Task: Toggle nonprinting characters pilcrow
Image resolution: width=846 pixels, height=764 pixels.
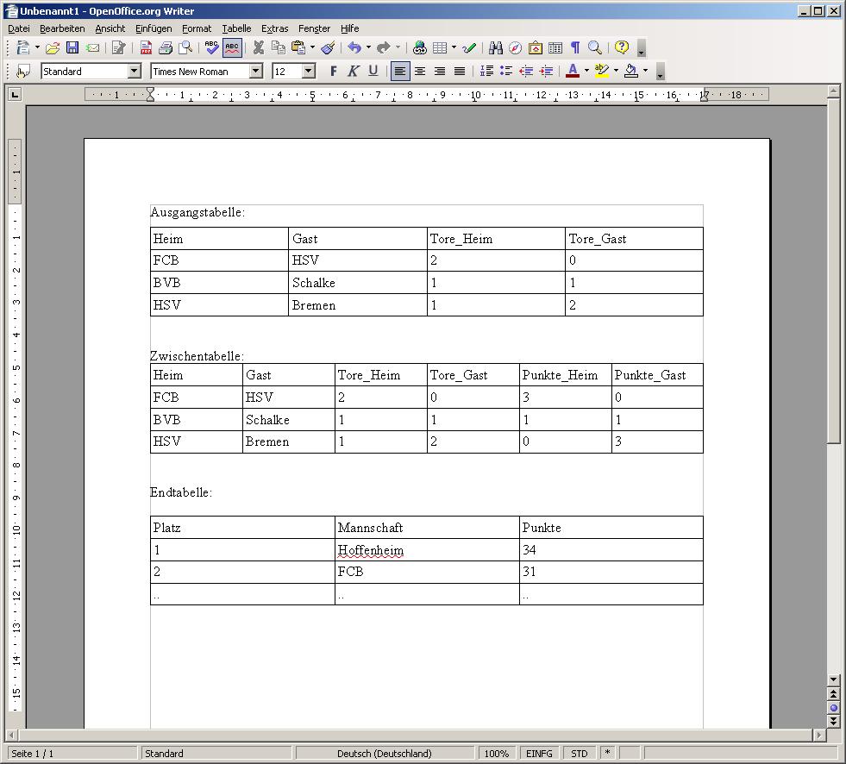Action: coord(575,48)
